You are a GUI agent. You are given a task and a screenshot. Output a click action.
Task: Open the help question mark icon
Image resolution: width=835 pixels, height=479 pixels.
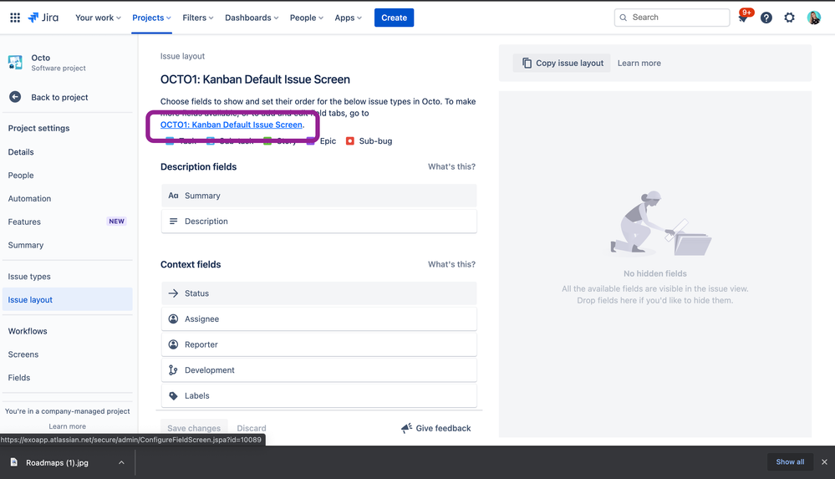point(766,18)
